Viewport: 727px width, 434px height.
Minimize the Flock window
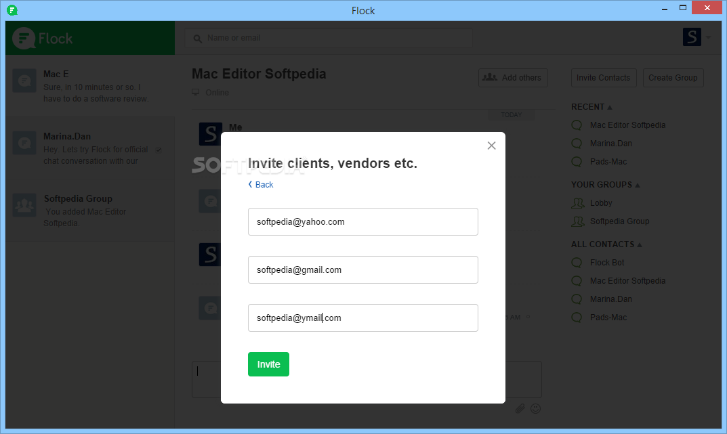click(665, 8)
